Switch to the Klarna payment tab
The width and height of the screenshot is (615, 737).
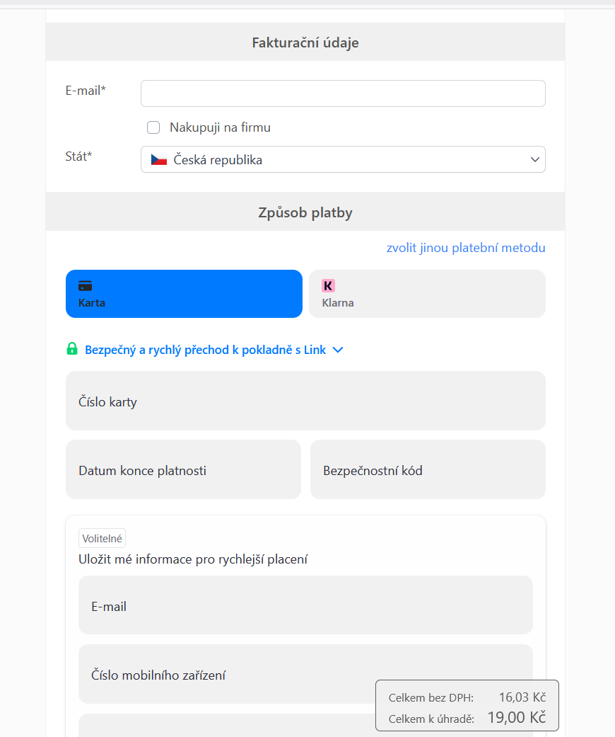427,294
